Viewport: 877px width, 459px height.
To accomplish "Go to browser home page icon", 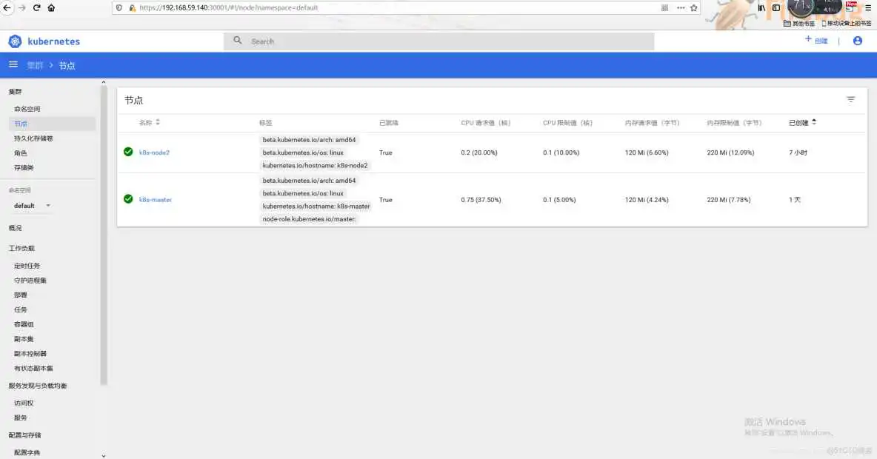I will tap(51, 8).
